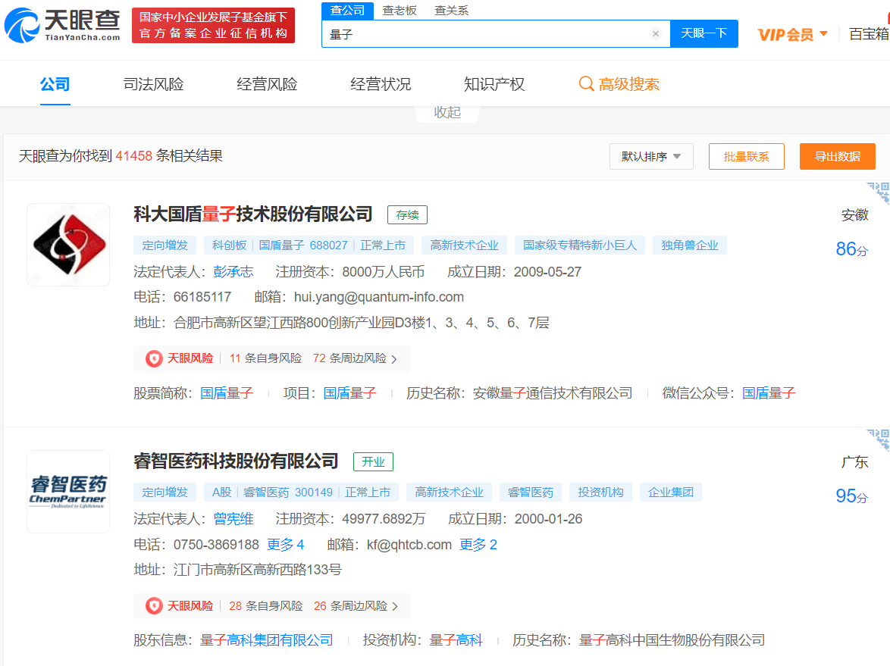
Task: Click 投资机构 tag on 睿智医药
Action: 600,492
